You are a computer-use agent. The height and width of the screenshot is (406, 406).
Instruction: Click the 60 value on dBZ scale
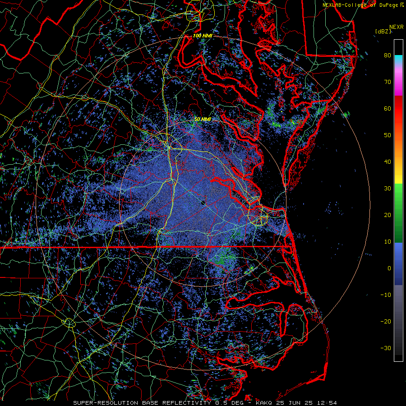click(x=388, y=109)
